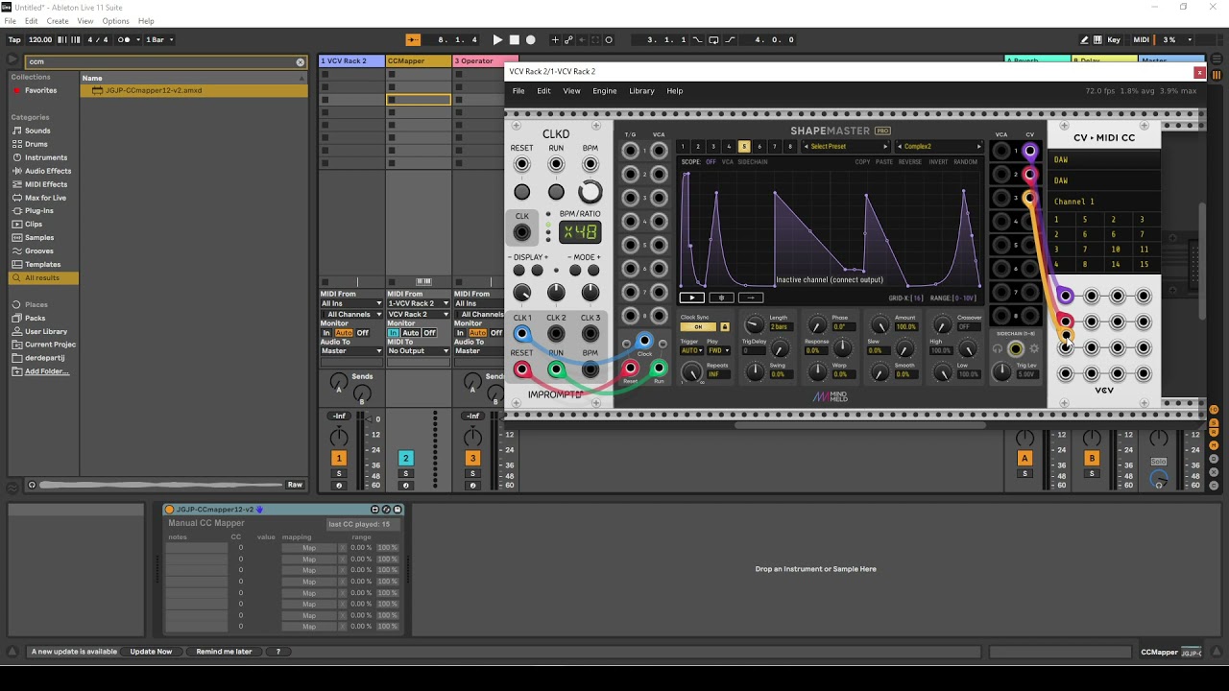Open ShapeMaster Select Preset dropdown
Image resolution: width=1229 pixels, height=691 pixels.
click(846, 147)
